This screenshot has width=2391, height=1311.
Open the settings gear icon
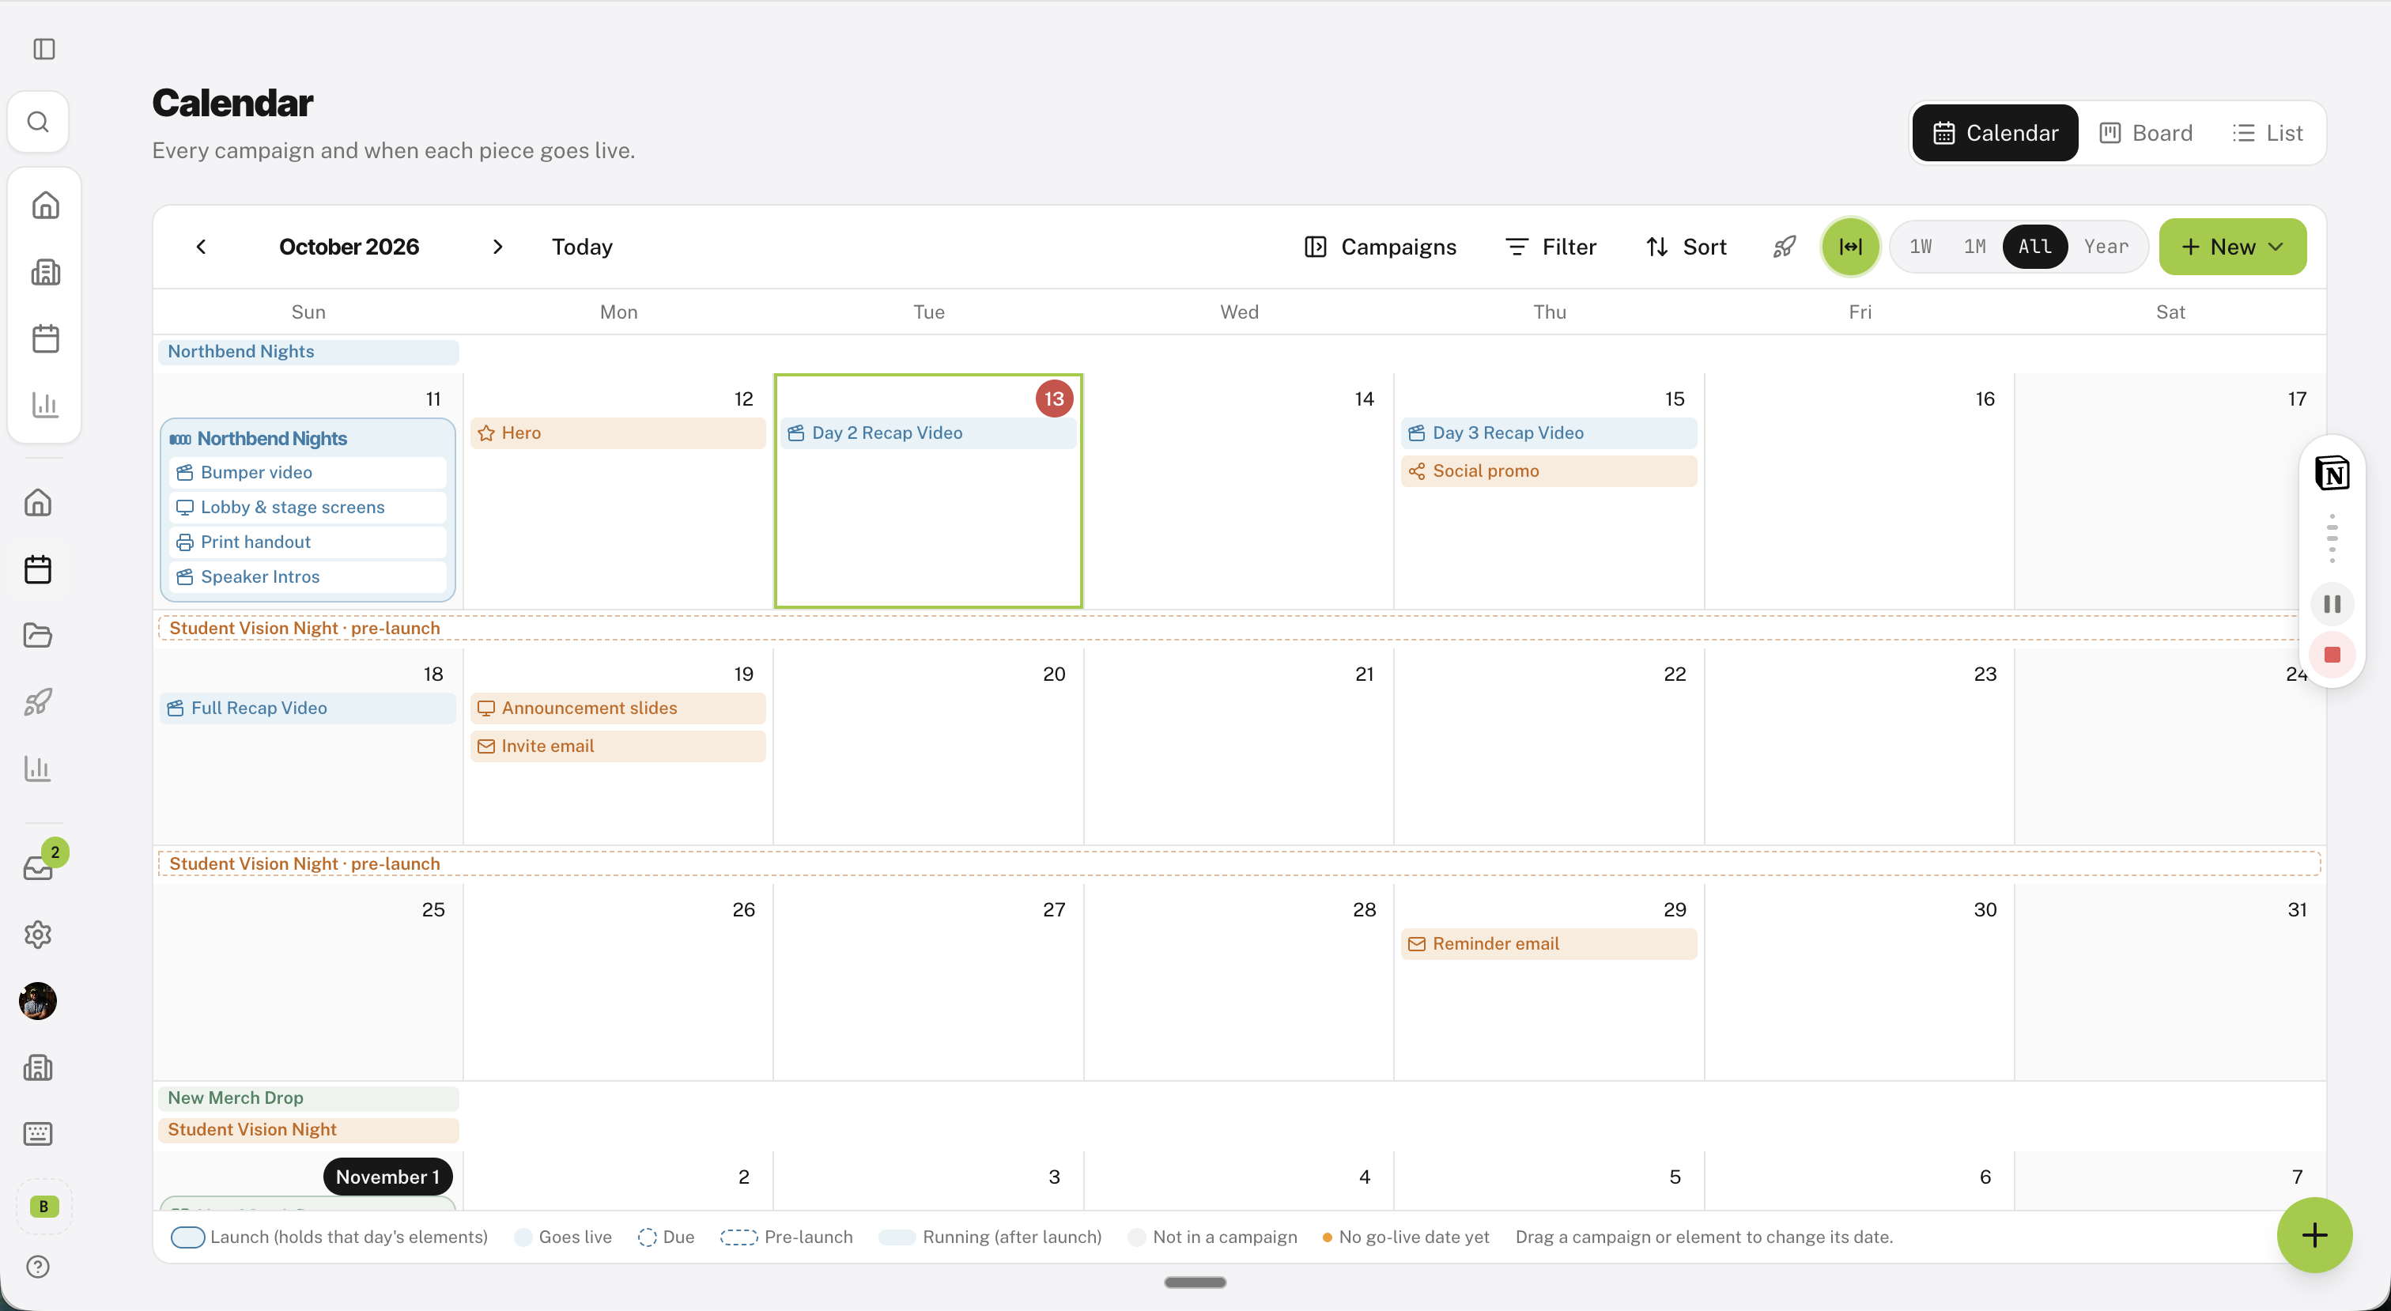click(x=38, y=934)
